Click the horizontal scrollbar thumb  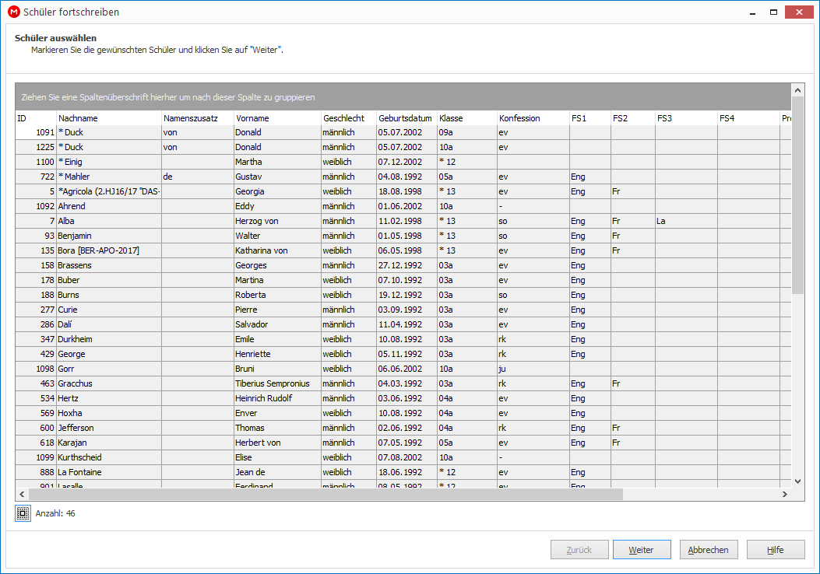click(x=326, y=494)
